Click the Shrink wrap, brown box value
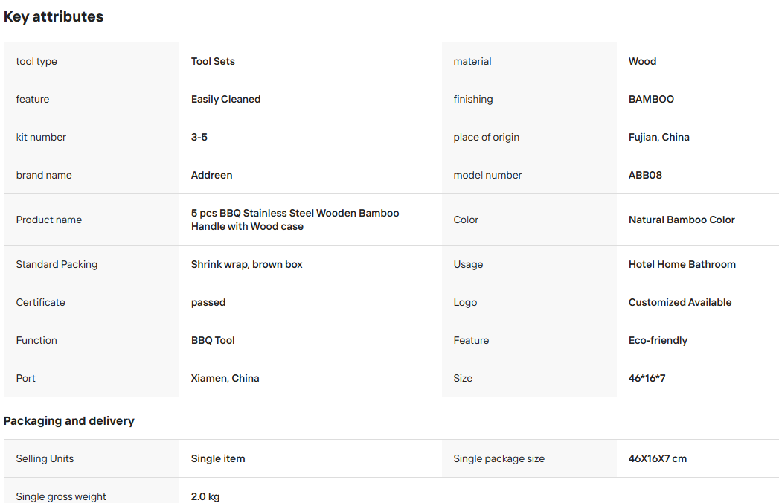This screenshot has width=779, height=503. point(246,264)
